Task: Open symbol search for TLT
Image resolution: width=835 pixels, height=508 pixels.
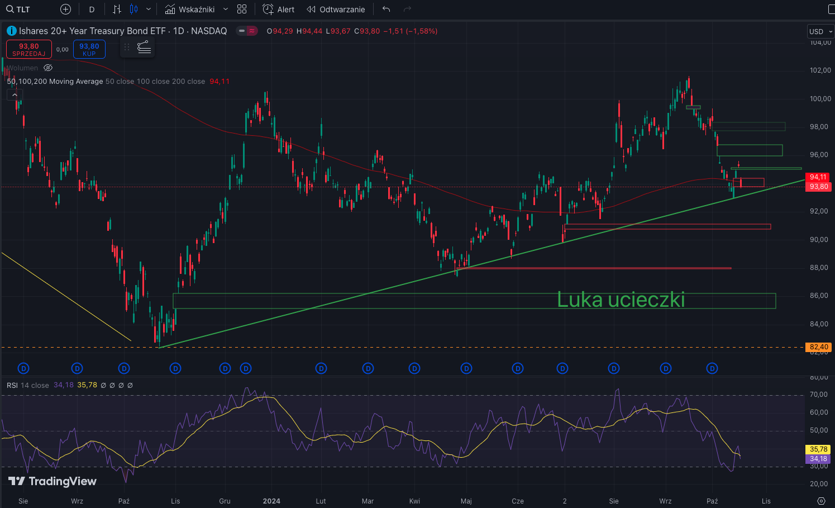Action: point(18,10)
